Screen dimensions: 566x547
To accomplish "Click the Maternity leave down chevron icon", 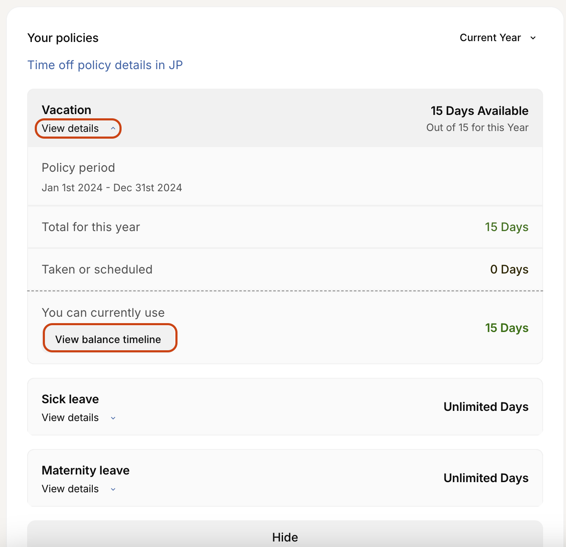I will [113, 489].
